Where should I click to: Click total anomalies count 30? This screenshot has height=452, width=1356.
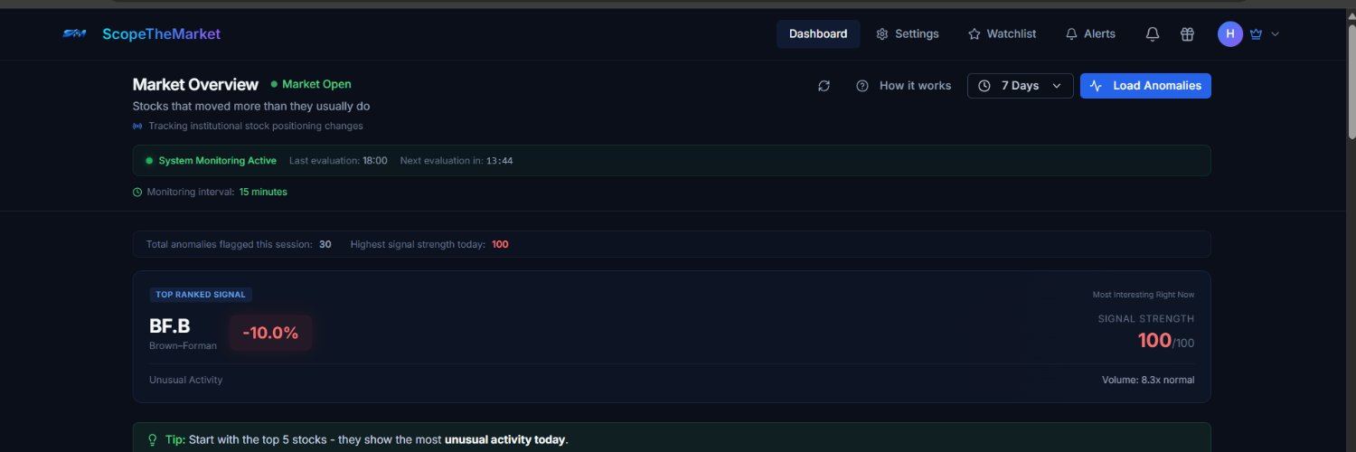325,244
